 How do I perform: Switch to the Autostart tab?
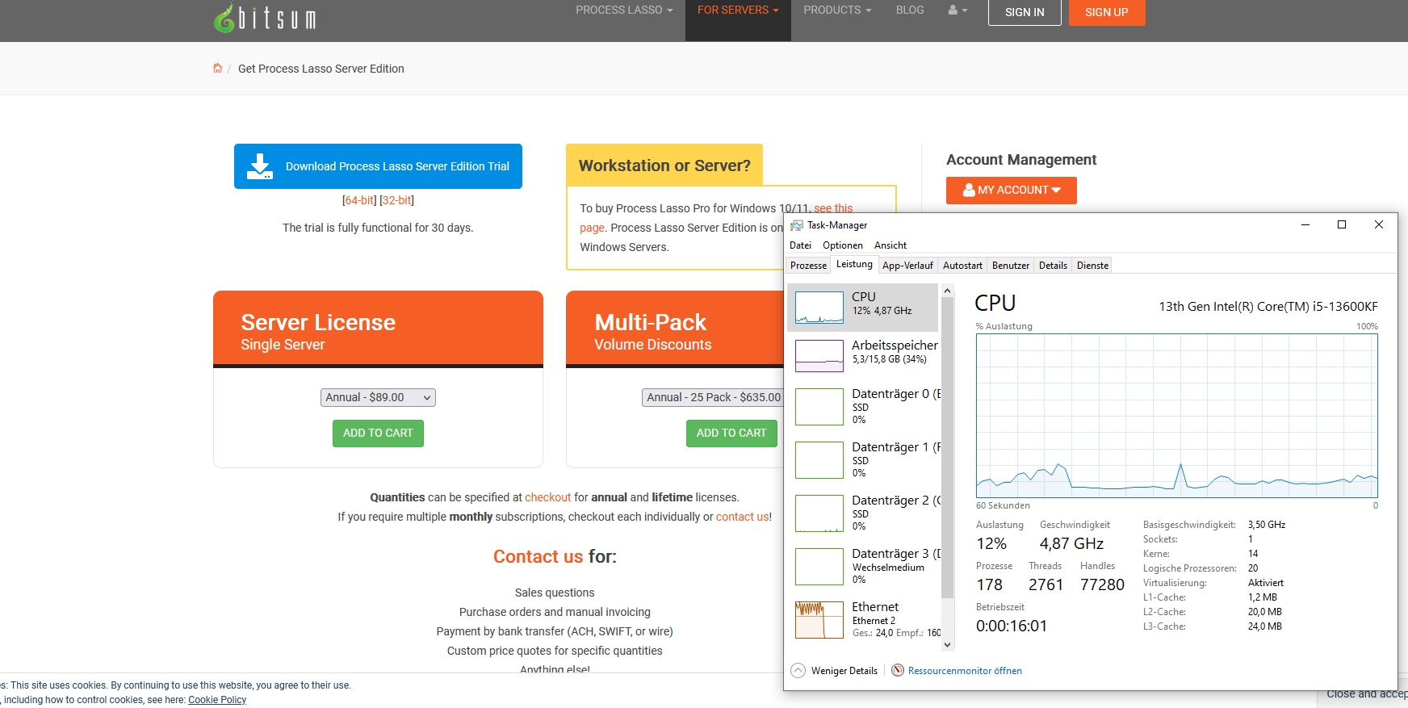click(962, 266)
